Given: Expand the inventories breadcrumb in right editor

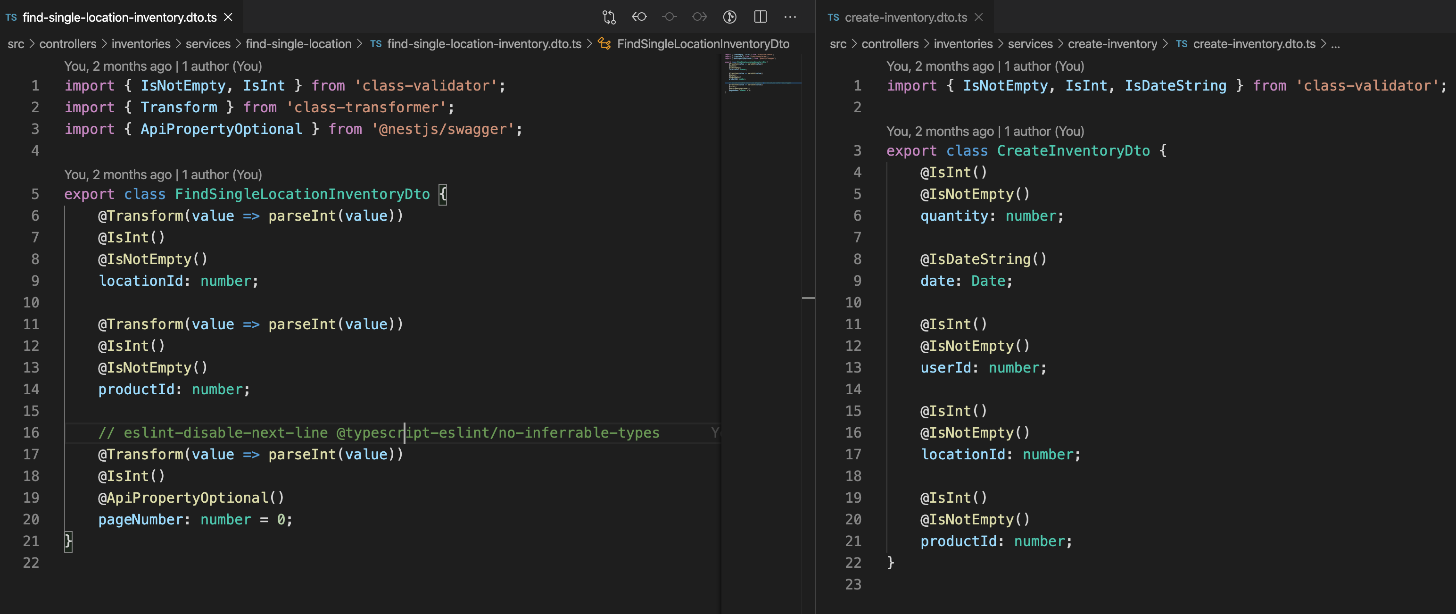Looking at the screenshot, I should coord(963,43).
